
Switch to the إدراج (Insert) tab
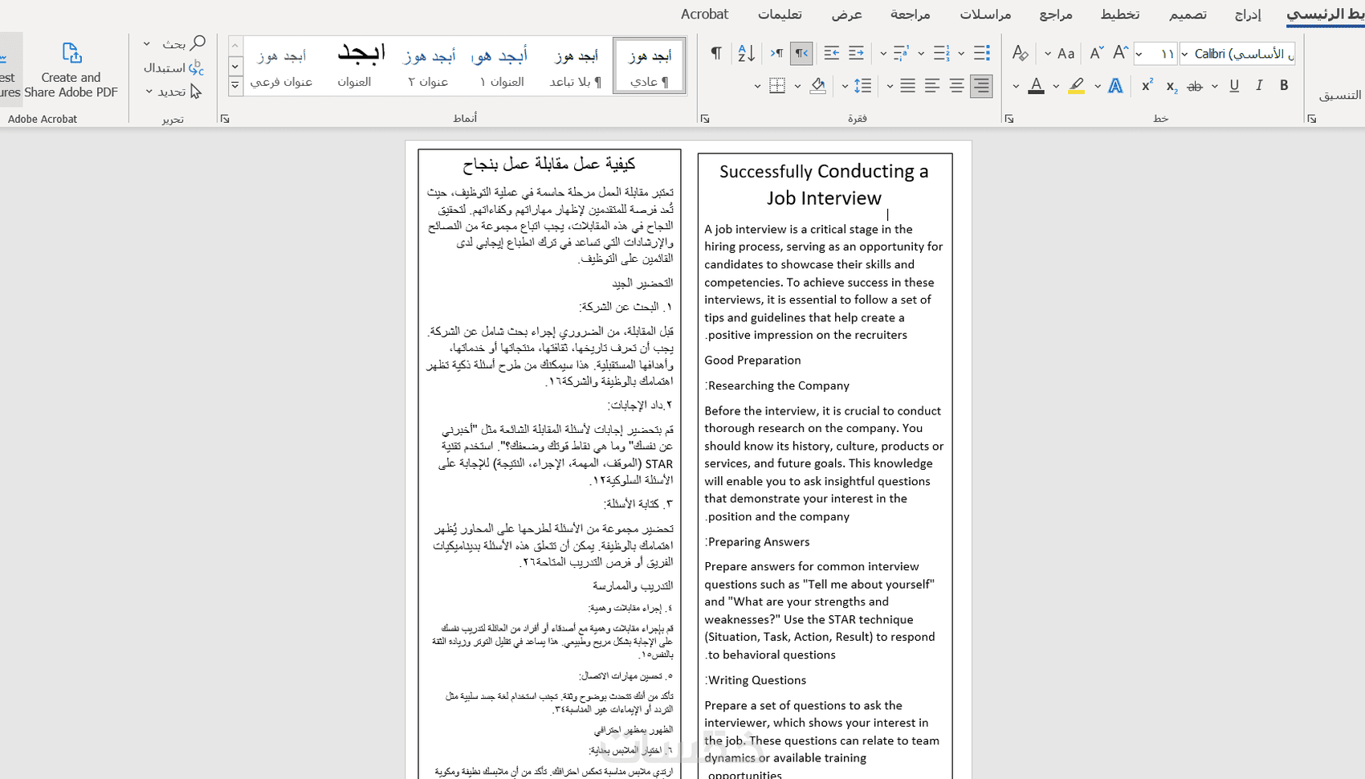tap(1248, 14)
